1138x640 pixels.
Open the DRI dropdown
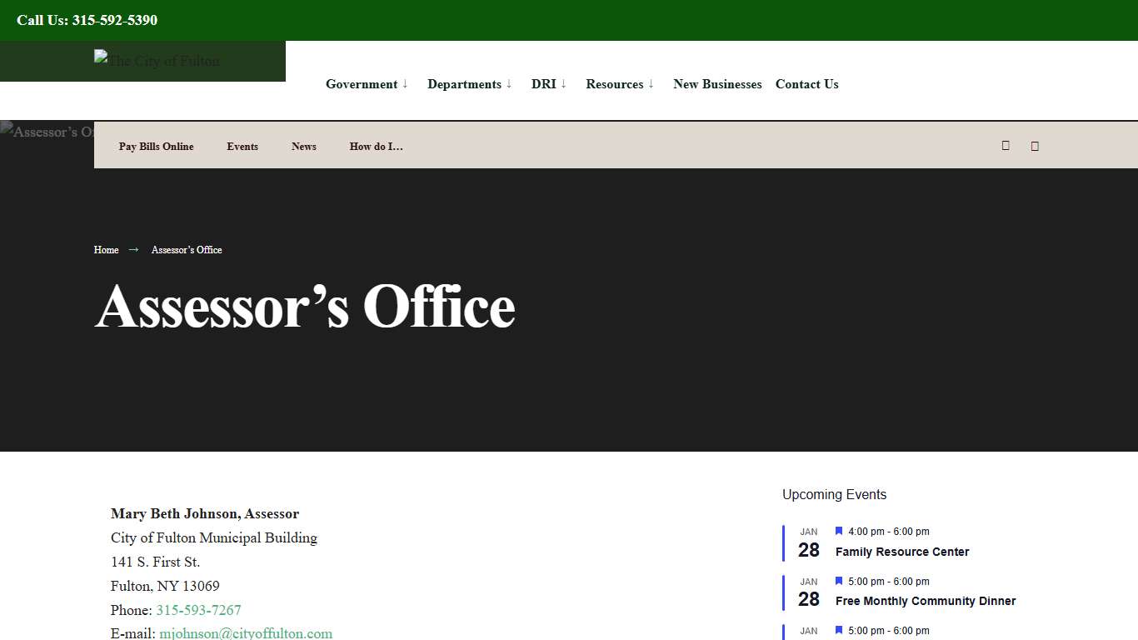click(x=544, y=83)
